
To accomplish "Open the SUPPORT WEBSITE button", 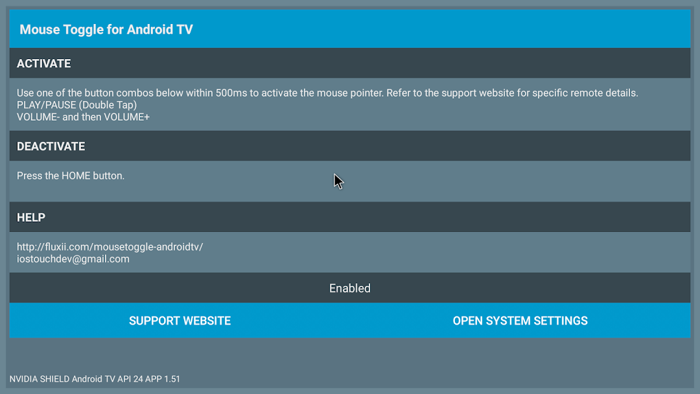I will point(180,320).
